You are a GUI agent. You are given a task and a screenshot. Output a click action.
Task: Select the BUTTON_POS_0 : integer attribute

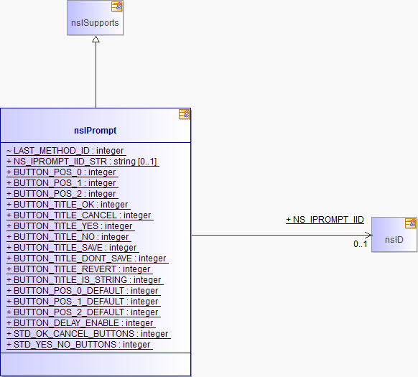point(61,172)
